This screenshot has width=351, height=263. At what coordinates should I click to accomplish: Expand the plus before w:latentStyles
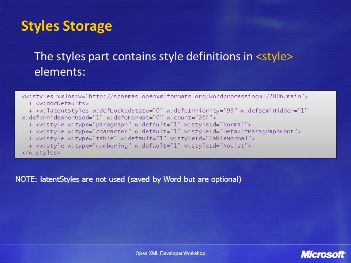click(x=30, y=111)
